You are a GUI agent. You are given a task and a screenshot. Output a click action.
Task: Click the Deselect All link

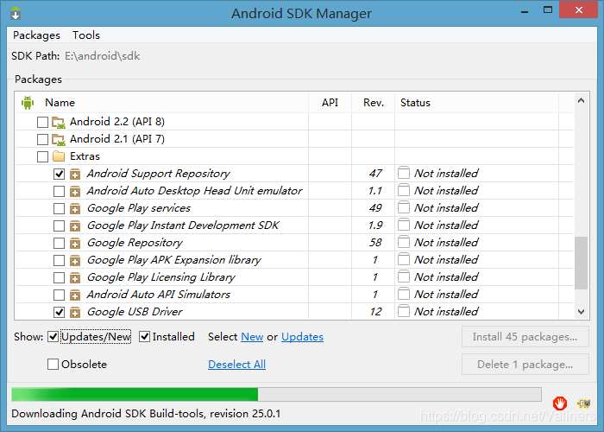[x=237, y=364]
